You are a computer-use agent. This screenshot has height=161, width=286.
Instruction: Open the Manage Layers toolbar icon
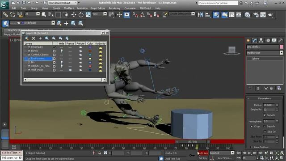coord(216,15)
